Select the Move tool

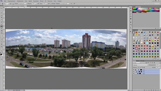(2, 8)
